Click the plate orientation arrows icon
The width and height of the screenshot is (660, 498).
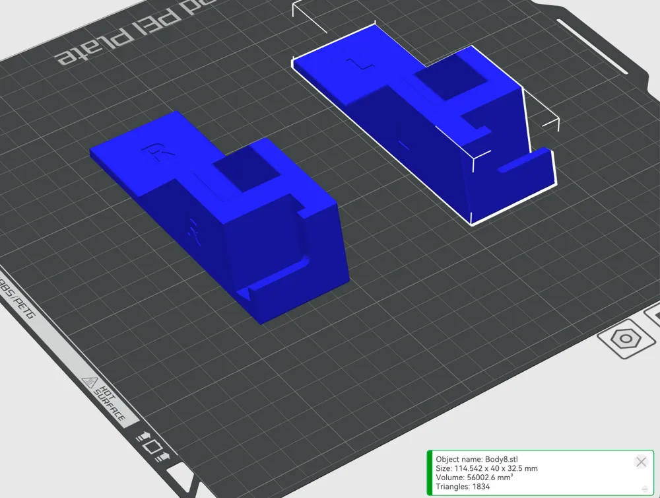click(x=152, y=446)
